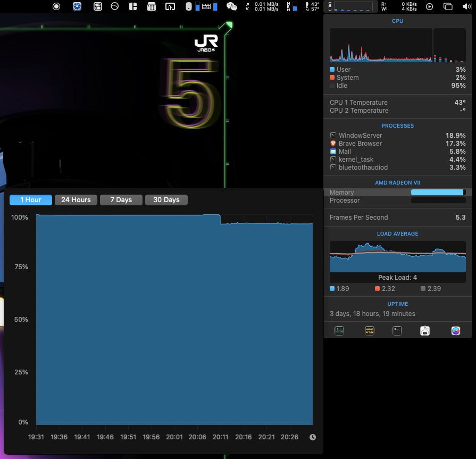
Task: Open iStat memory MEM menu bar item
Action: (x=292, y=6)
